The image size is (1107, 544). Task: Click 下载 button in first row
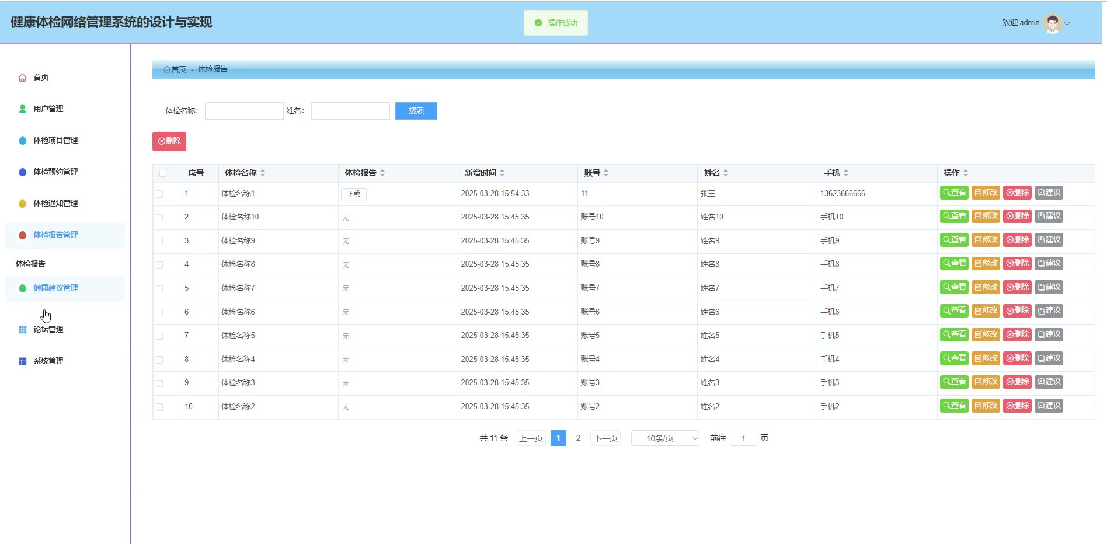click(354, 194)
